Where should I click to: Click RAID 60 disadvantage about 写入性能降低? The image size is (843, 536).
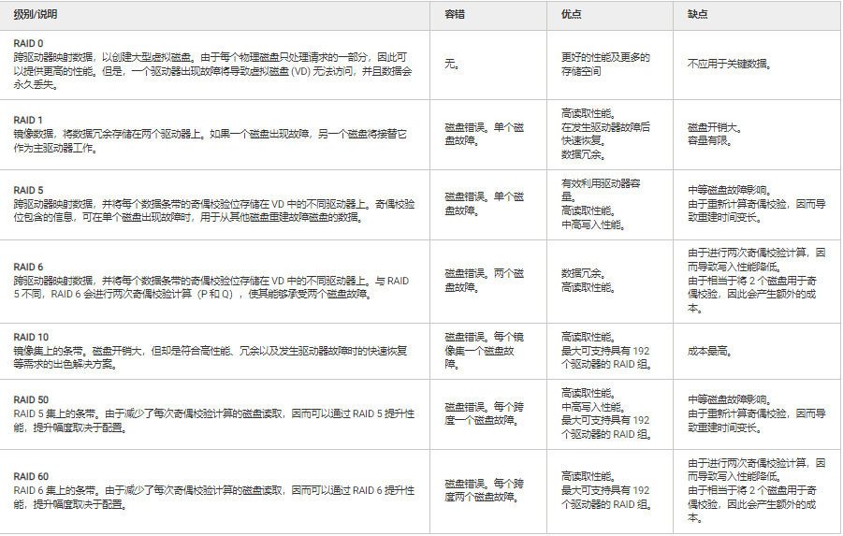756,470
